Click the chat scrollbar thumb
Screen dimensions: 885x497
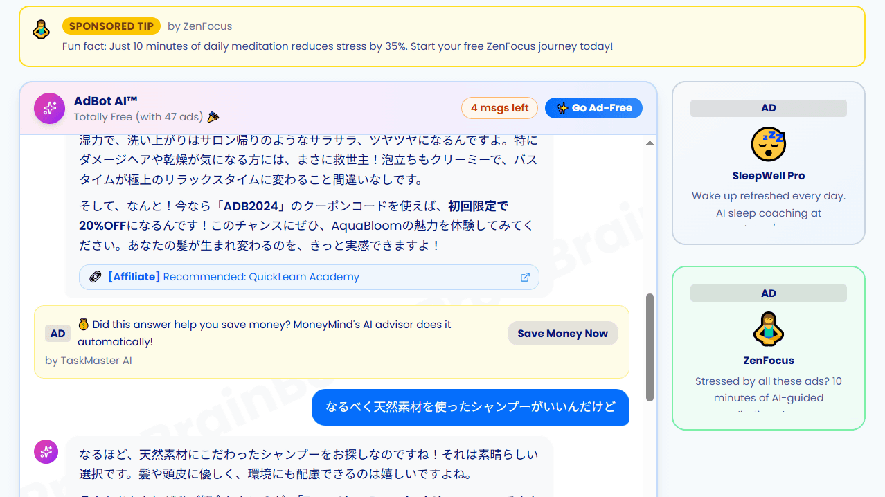tap(650, 347)
